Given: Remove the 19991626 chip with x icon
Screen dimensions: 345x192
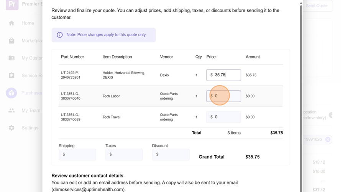Looking at the screenshot, I should click(328, 140).
